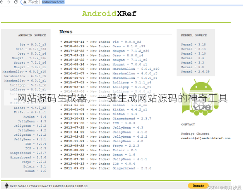Click the yellow Donate button
Screen dimensions: 243x190
[198, 186]
